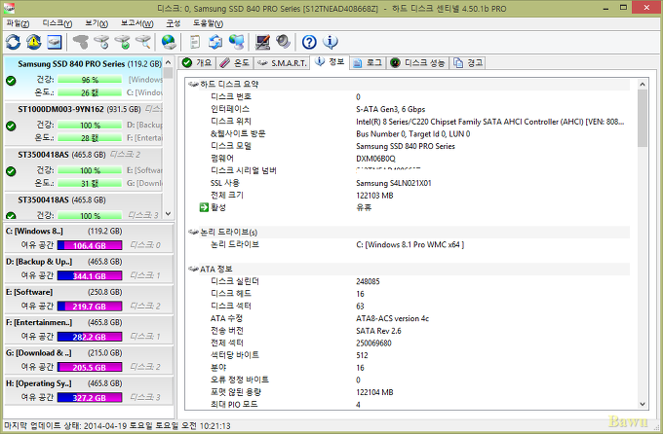
Task: Click the last update status bar text
Action: (118, 425)
